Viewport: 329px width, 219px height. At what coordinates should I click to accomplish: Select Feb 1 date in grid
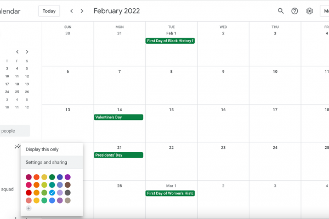coord(171,33)
